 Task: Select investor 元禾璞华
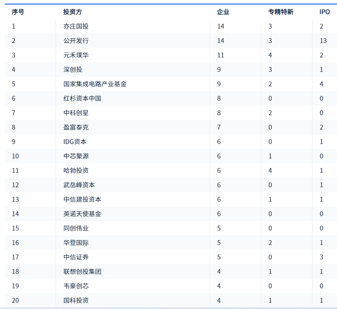tap(76, 55)
